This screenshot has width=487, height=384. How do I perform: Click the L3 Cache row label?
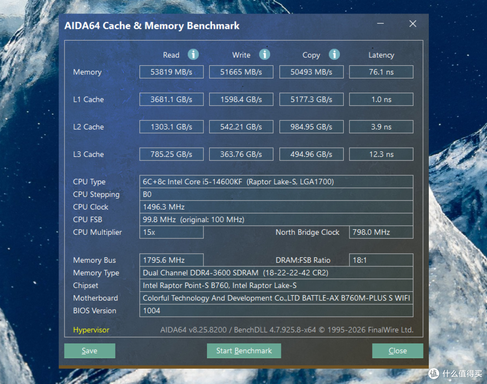[x=88, y=154]
